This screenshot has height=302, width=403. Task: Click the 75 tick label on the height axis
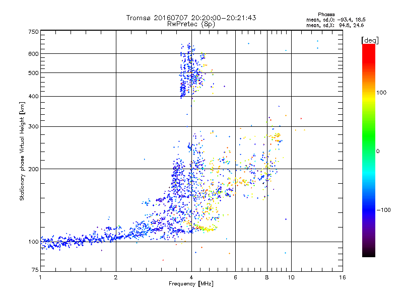(35, 270)
